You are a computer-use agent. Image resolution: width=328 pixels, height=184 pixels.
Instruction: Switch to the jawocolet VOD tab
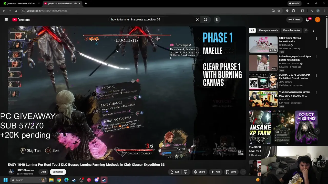tap(21, 4)
